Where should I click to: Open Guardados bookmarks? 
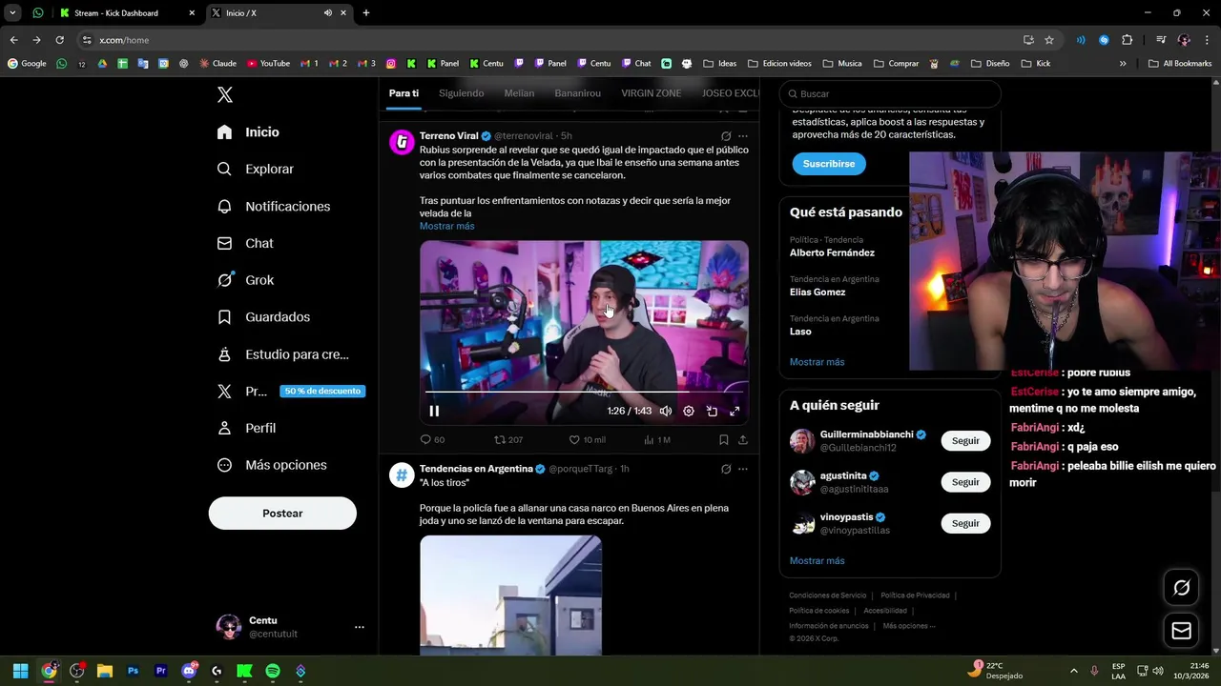(263, 317)
